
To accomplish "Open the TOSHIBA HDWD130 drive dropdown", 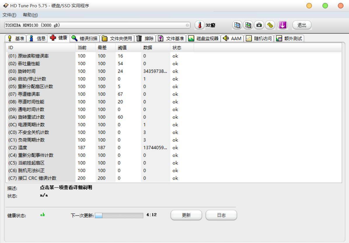I will 97,25.
